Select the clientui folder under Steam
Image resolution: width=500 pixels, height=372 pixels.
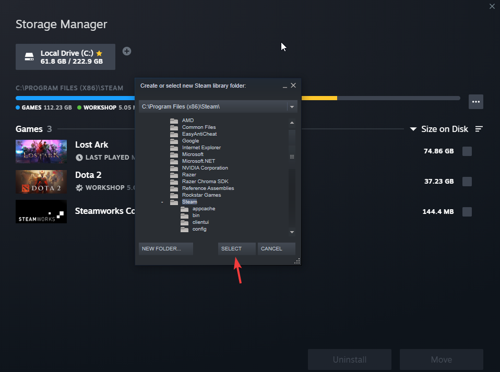[x=200, y=222]
